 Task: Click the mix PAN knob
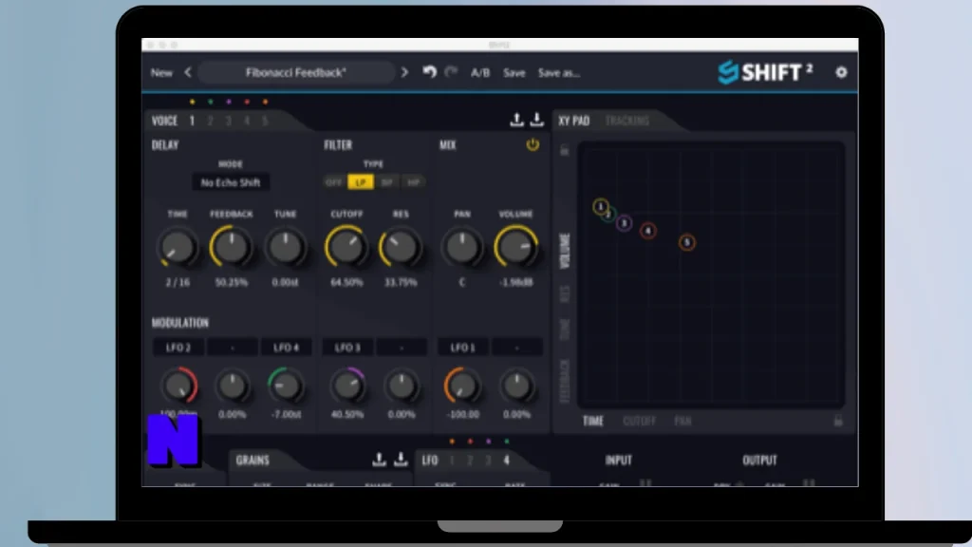pos(462,248)
